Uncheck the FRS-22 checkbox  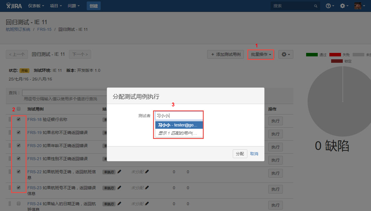click(19, 171)
